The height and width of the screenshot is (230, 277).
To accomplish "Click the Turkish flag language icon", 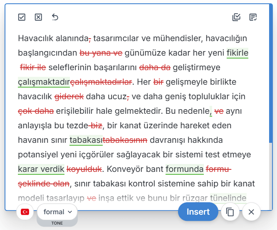I will click(x=25, y=212).
